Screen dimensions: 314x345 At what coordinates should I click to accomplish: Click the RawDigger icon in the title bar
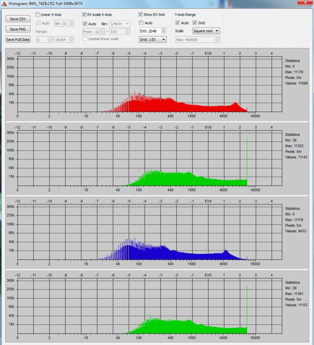click(x=4, y=4)
